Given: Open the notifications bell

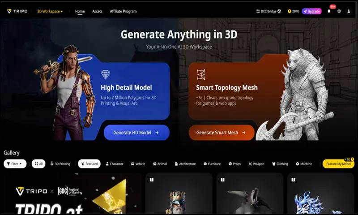Looking at the screenshot, I should (x=329, y=11).
